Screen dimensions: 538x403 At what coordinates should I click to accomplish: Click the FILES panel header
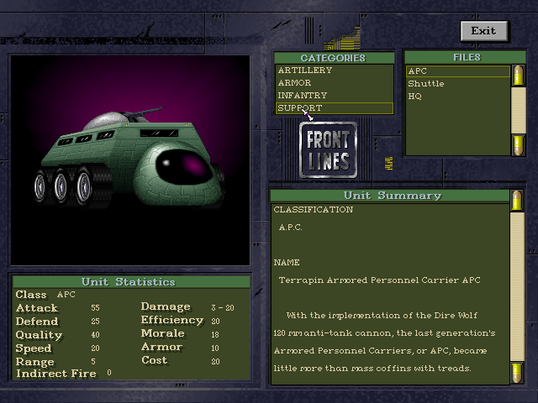[x=465, y=57]
